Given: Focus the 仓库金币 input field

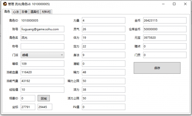Looking at the screenshot, I should click(164, 29).
